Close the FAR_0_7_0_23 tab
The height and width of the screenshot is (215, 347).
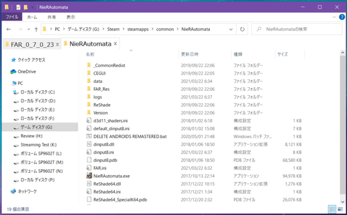57,45
